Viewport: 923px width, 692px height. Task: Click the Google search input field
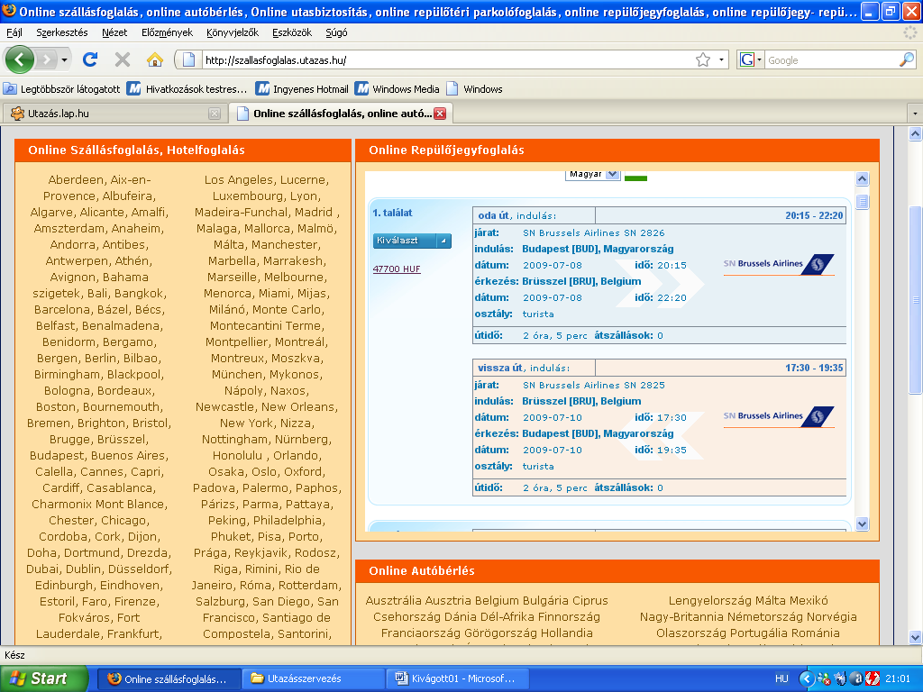pyautogui.click(x=831, y=60)
